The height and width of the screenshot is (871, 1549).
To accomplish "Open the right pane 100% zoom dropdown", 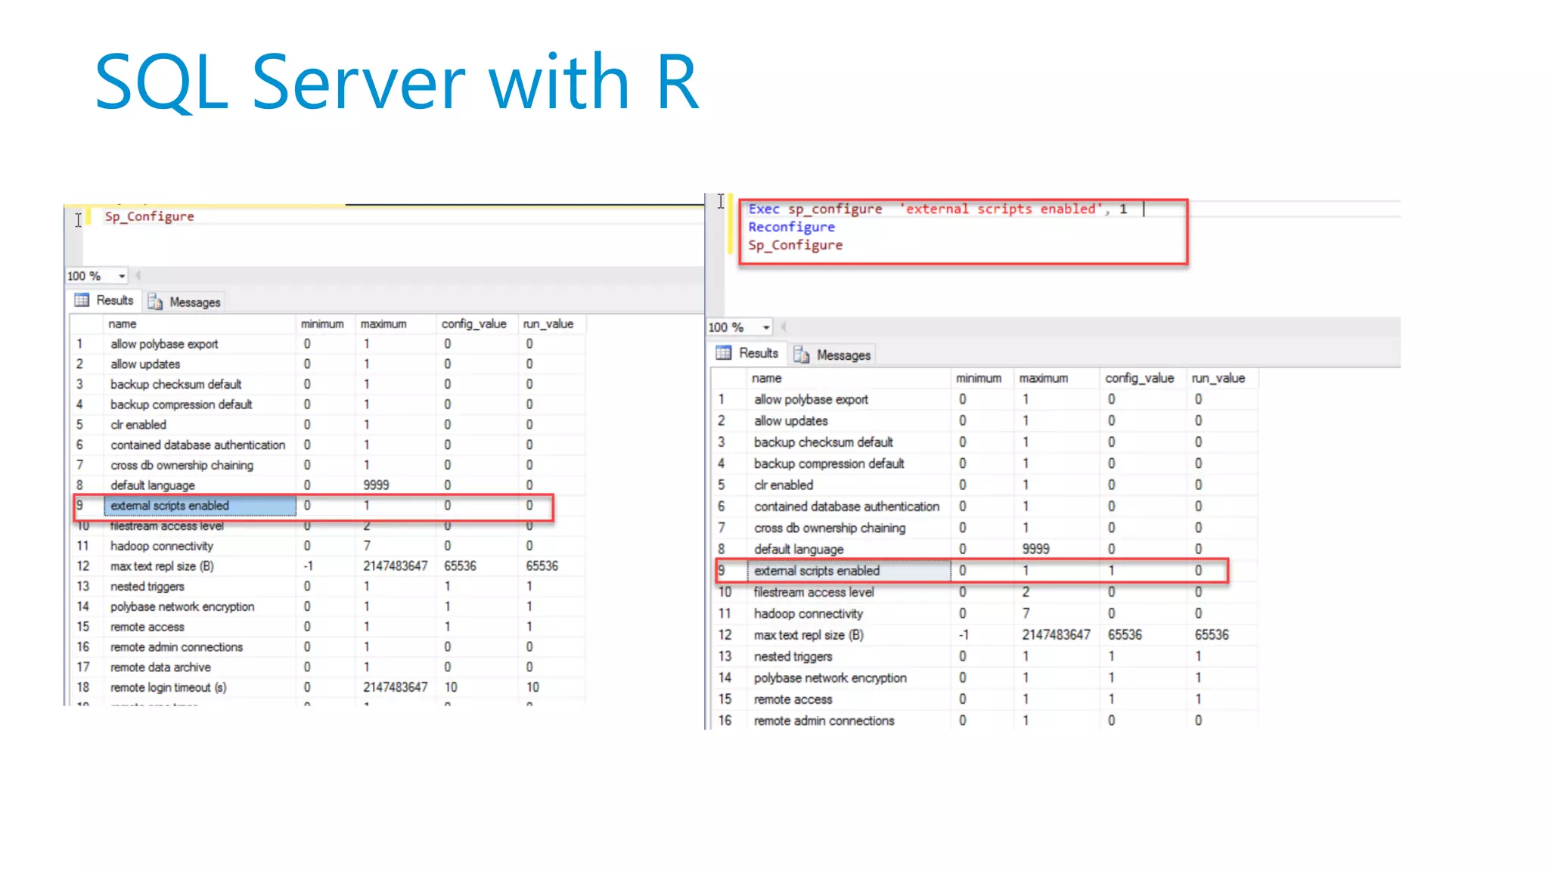I will point(766,327).
